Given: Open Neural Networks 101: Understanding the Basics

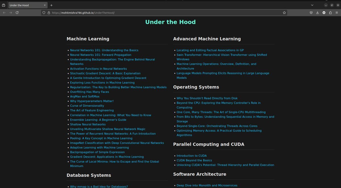Looking at the screenshot, I should [104, 50].
